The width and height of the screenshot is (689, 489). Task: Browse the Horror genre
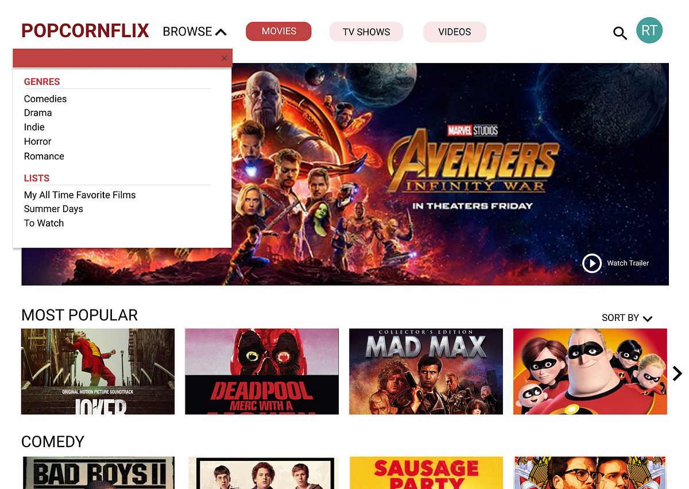[x=37, y=141]
